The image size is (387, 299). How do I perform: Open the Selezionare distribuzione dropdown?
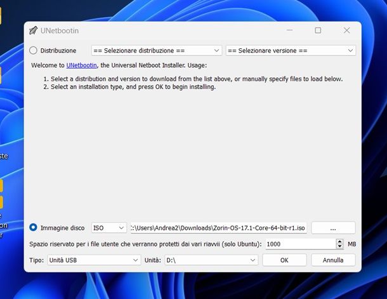[157, 50]
